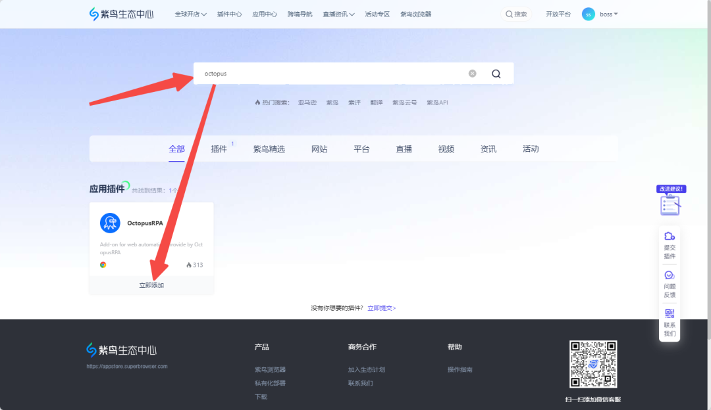Image resolution: width=711 pixels, height=410 pixels.
Task: Select the 视频 results tab
Action: pyautogui.click(x=446, y=149)
